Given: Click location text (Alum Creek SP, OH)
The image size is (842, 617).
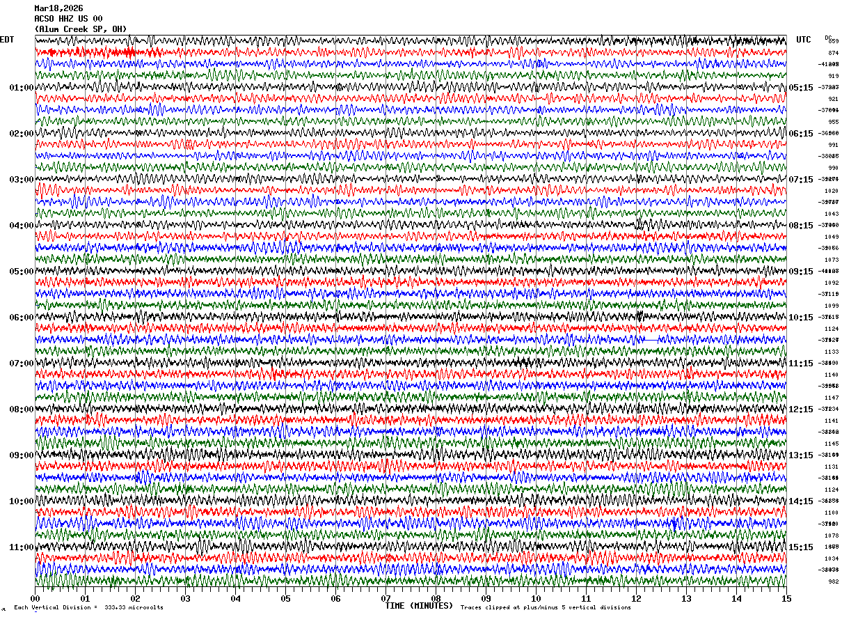Looking at the screenshot, I should (81, 29).
